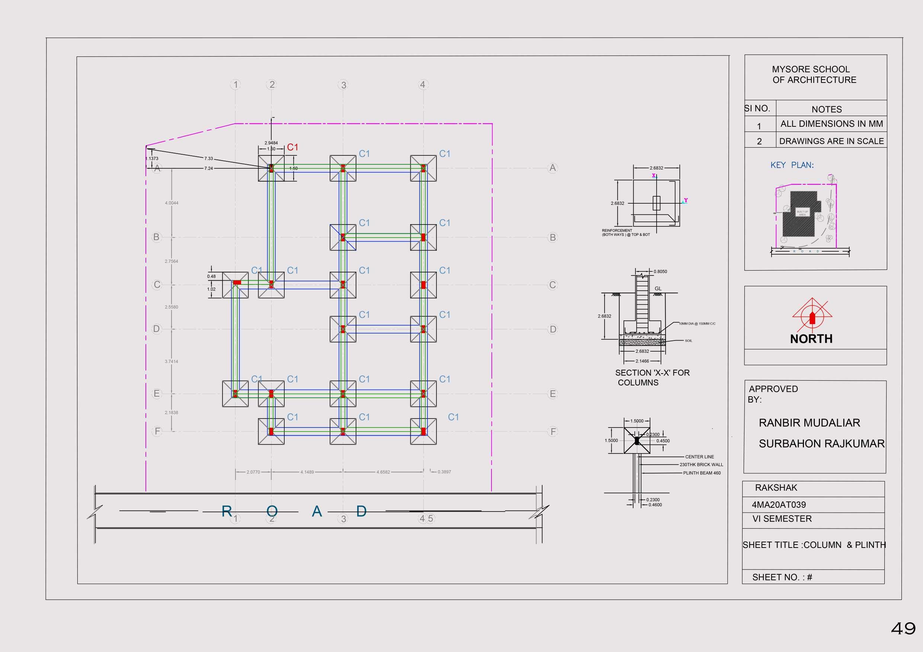The width and height of the screenshot is (923, 652).
Task: Click magenta X marker on footing plan
Action: pos(653,175)
